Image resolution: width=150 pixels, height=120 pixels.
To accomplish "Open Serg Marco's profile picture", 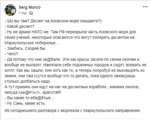I will click(x=10, y=10).
